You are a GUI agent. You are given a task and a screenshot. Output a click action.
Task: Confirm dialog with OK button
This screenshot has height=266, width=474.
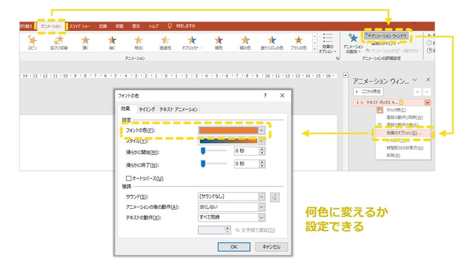pos(233,247)
